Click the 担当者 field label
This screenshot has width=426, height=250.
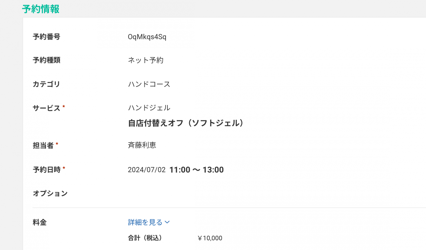[43, 145]
